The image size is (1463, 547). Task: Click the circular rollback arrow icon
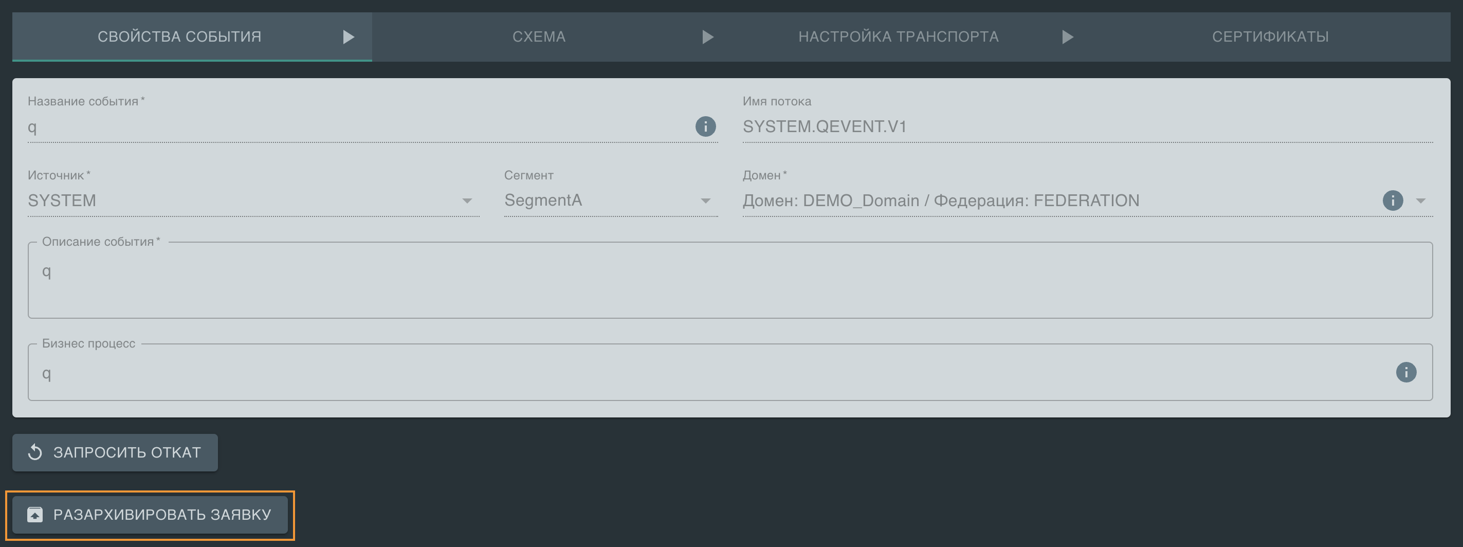[x=35, y=452]
